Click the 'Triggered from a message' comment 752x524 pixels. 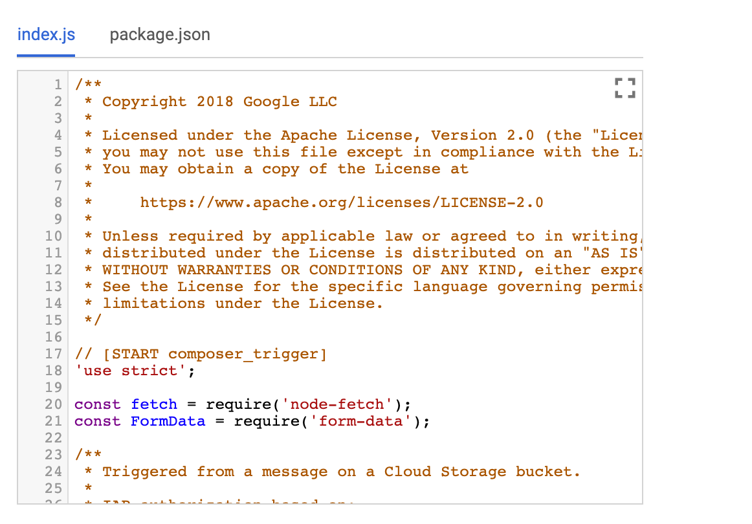(x=341, y=472)
